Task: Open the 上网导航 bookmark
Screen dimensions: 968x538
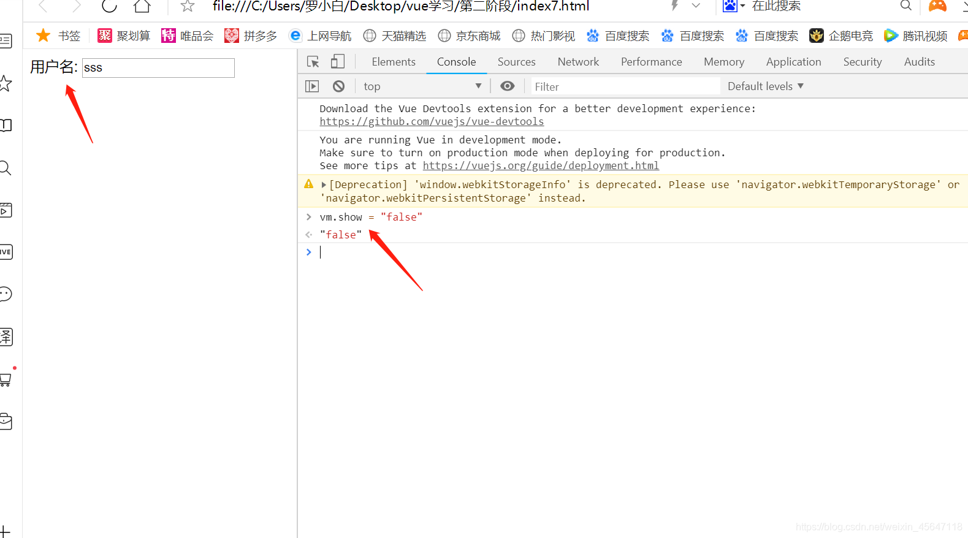Action: pos(320,36)
